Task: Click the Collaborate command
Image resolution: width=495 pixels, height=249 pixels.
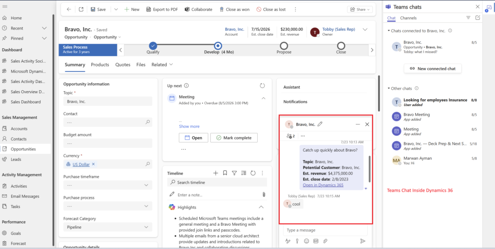Action: (199, 10)
